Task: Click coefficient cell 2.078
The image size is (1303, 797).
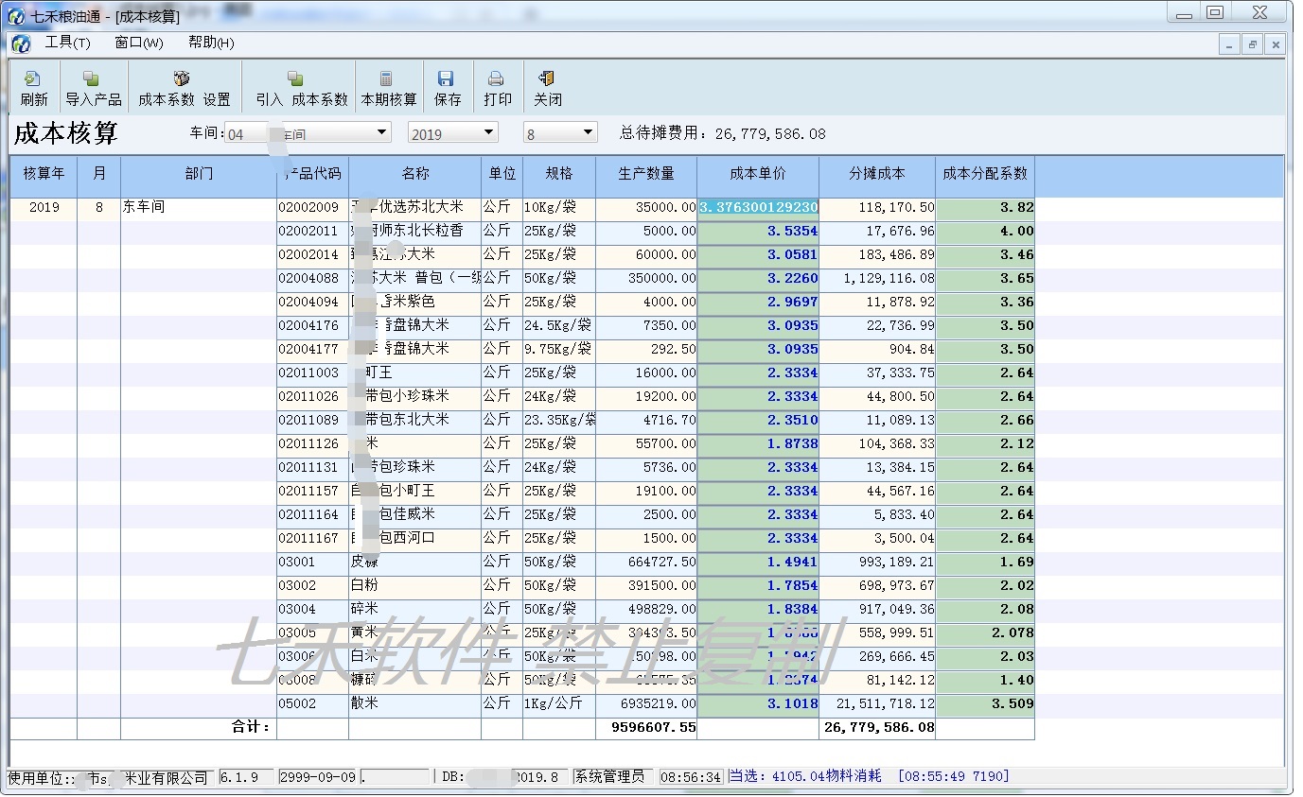Action: (x=985, y=632)
